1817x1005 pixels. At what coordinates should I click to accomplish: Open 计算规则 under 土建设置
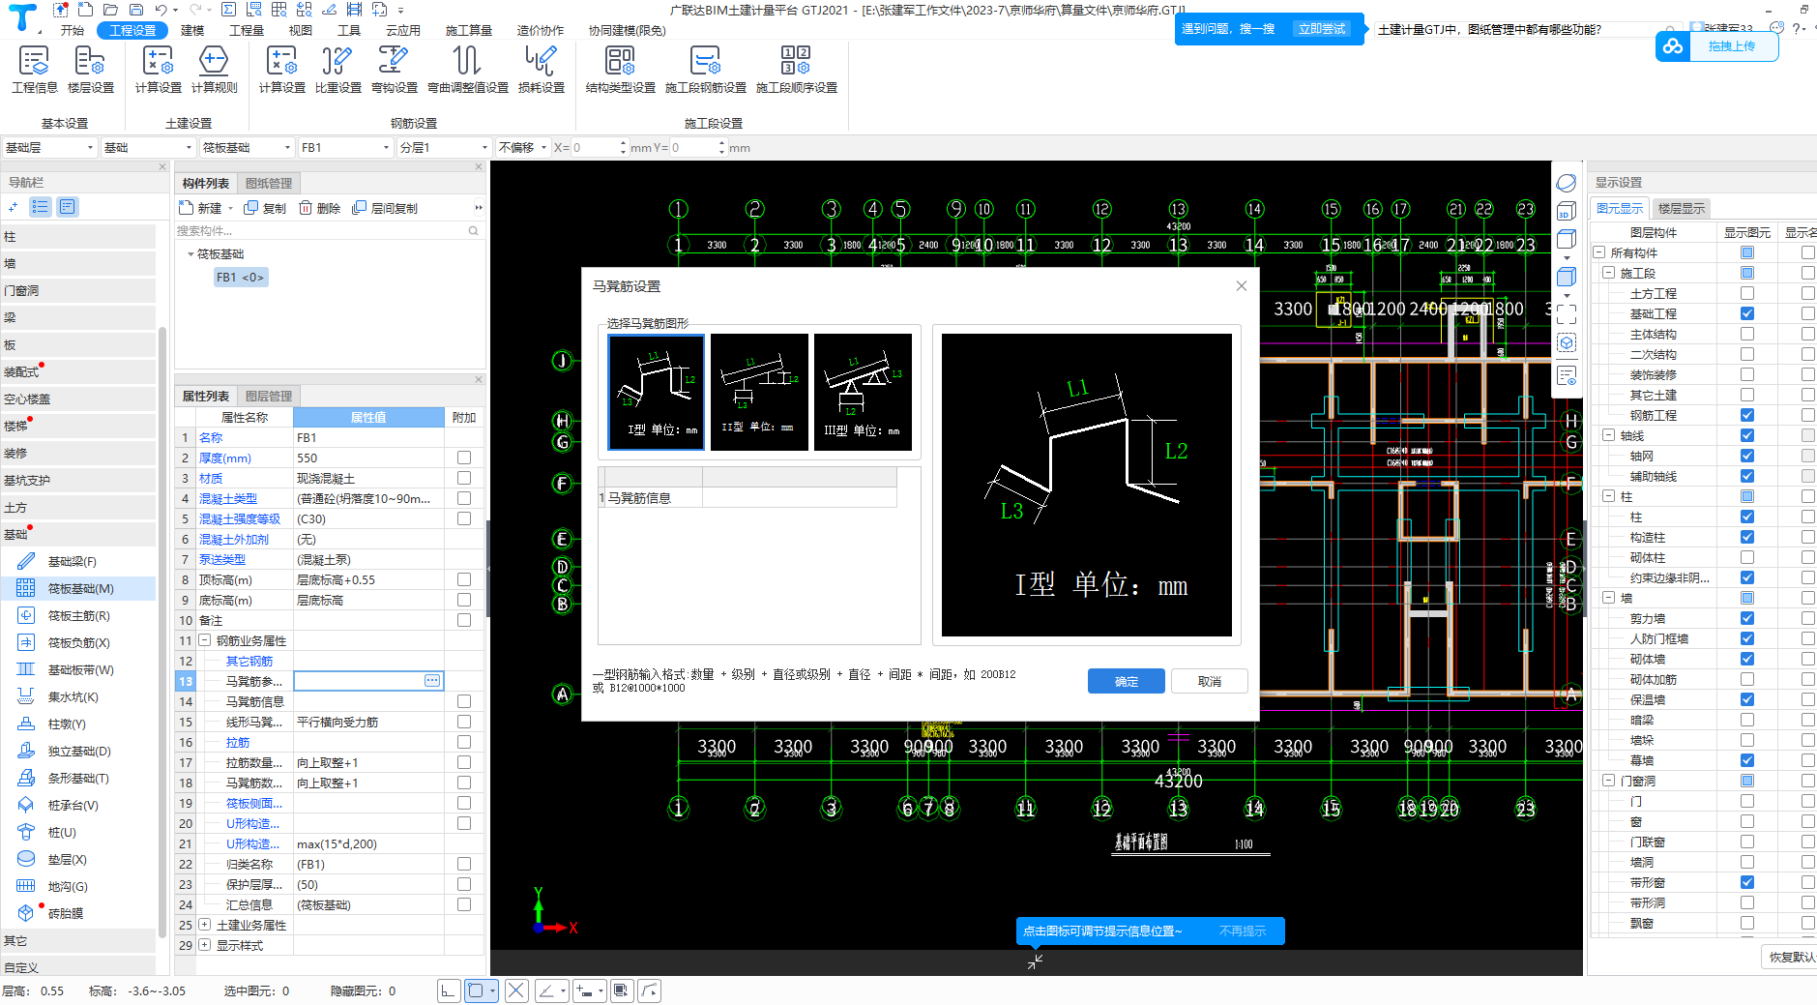tap(214, 70)
